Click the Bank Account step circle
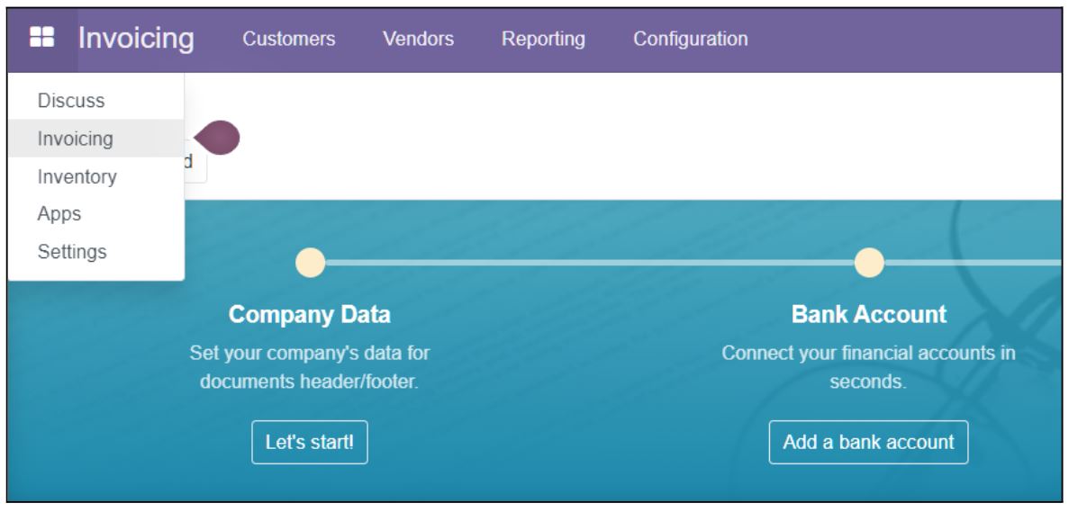The width and height of the screenshot is (1069, 512). coord(869,263)
